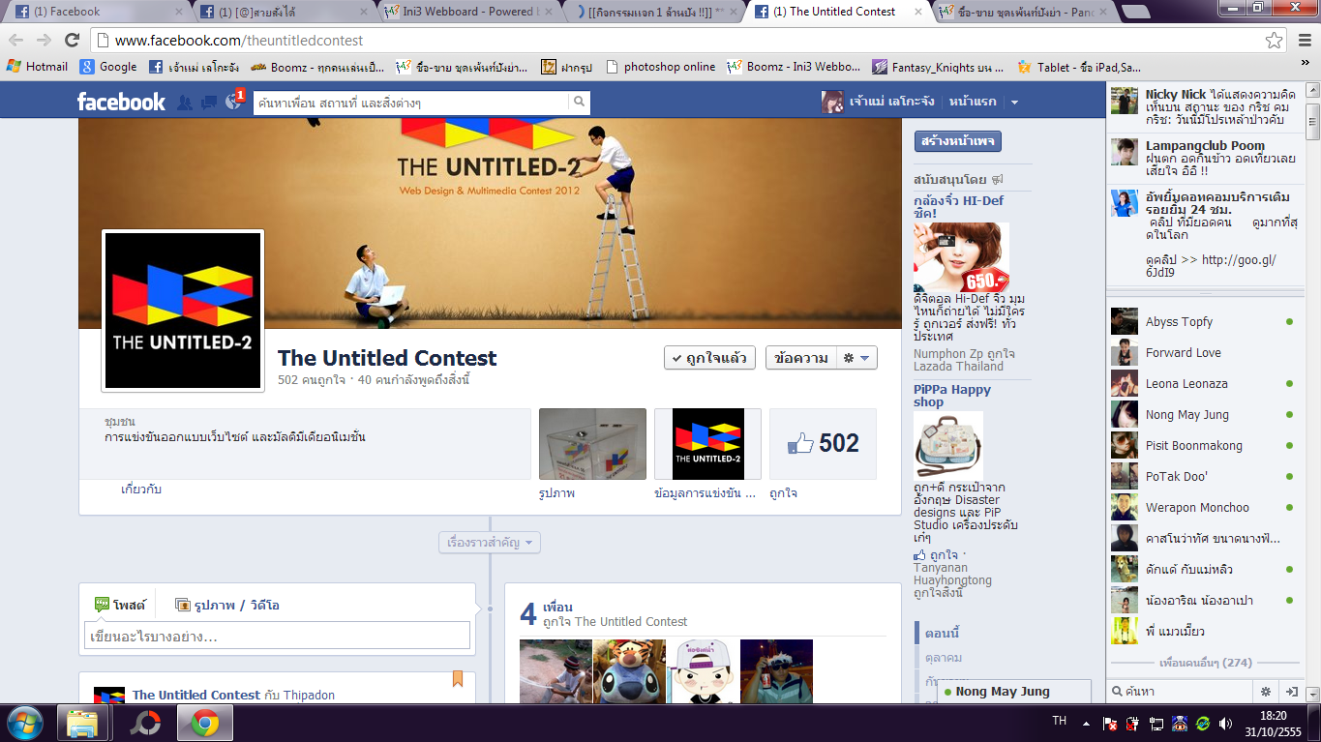Viewport: 1321px width, 742px height.
Task: Open chat with Leona Leonaza
Action: click(x=1203, y=384)
